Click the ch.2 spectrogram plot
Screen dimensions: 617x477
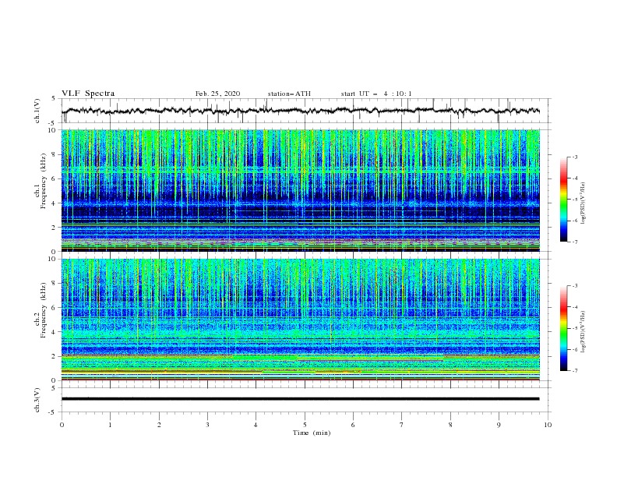[301, 320]
